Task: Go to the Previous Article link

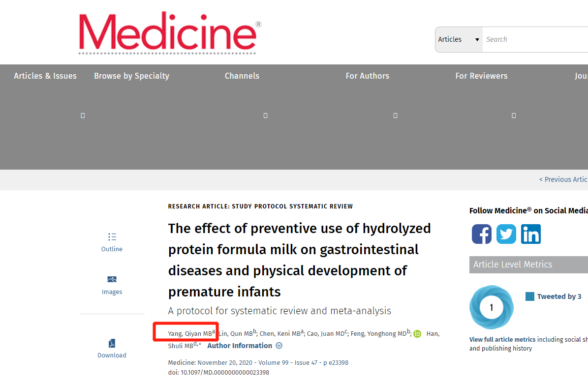Action: 563,179
